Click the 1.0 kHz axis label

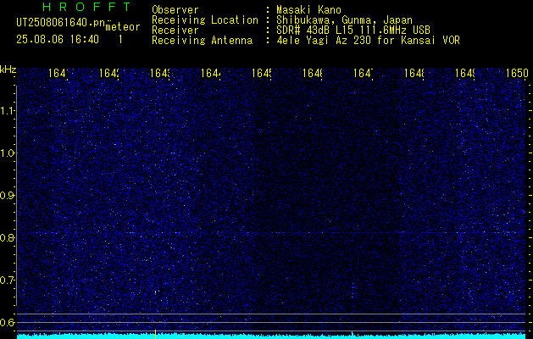(7, 153)
